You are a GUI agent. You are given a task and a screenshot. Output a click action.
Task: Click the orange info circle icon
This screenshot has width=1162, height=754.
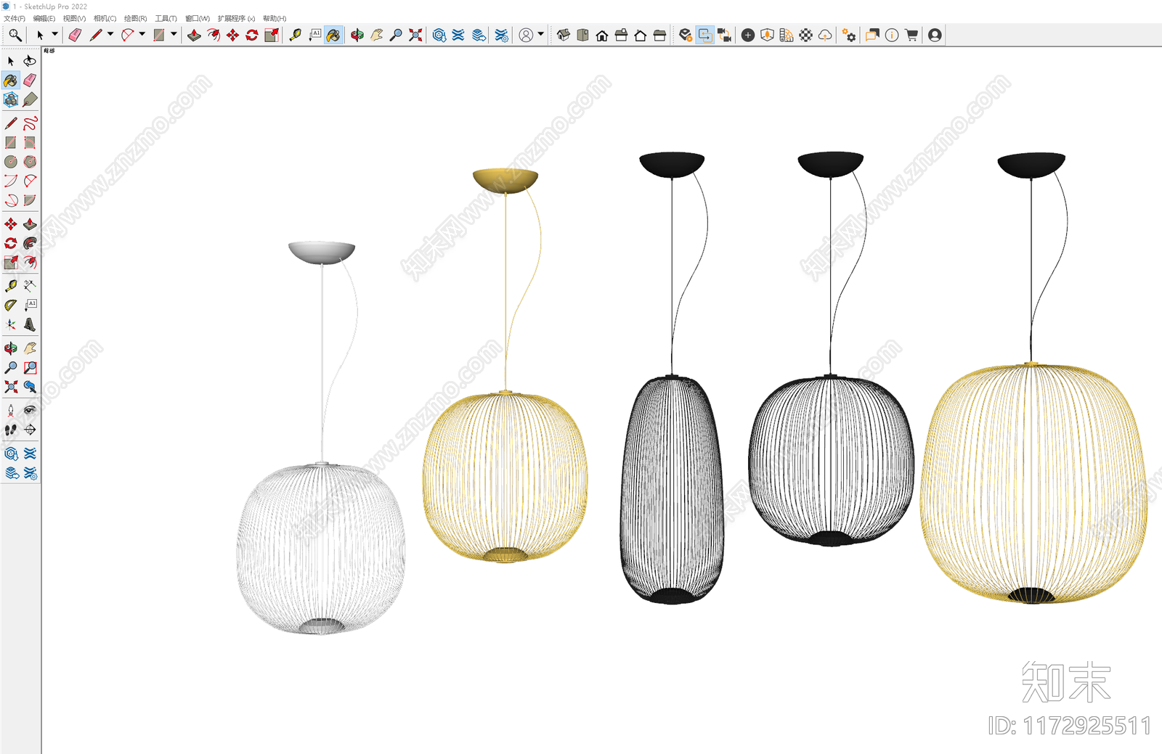[x=892, y=35]
